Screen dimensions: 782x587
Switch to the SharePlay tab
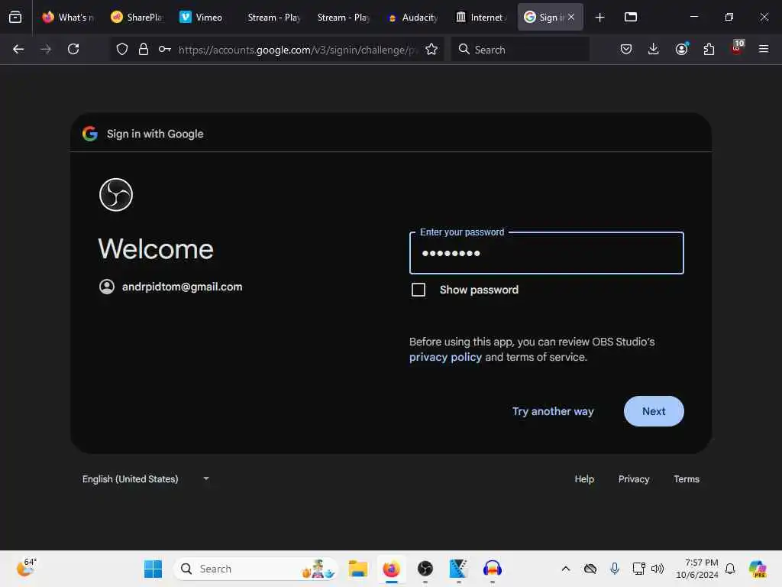[137, 17]
